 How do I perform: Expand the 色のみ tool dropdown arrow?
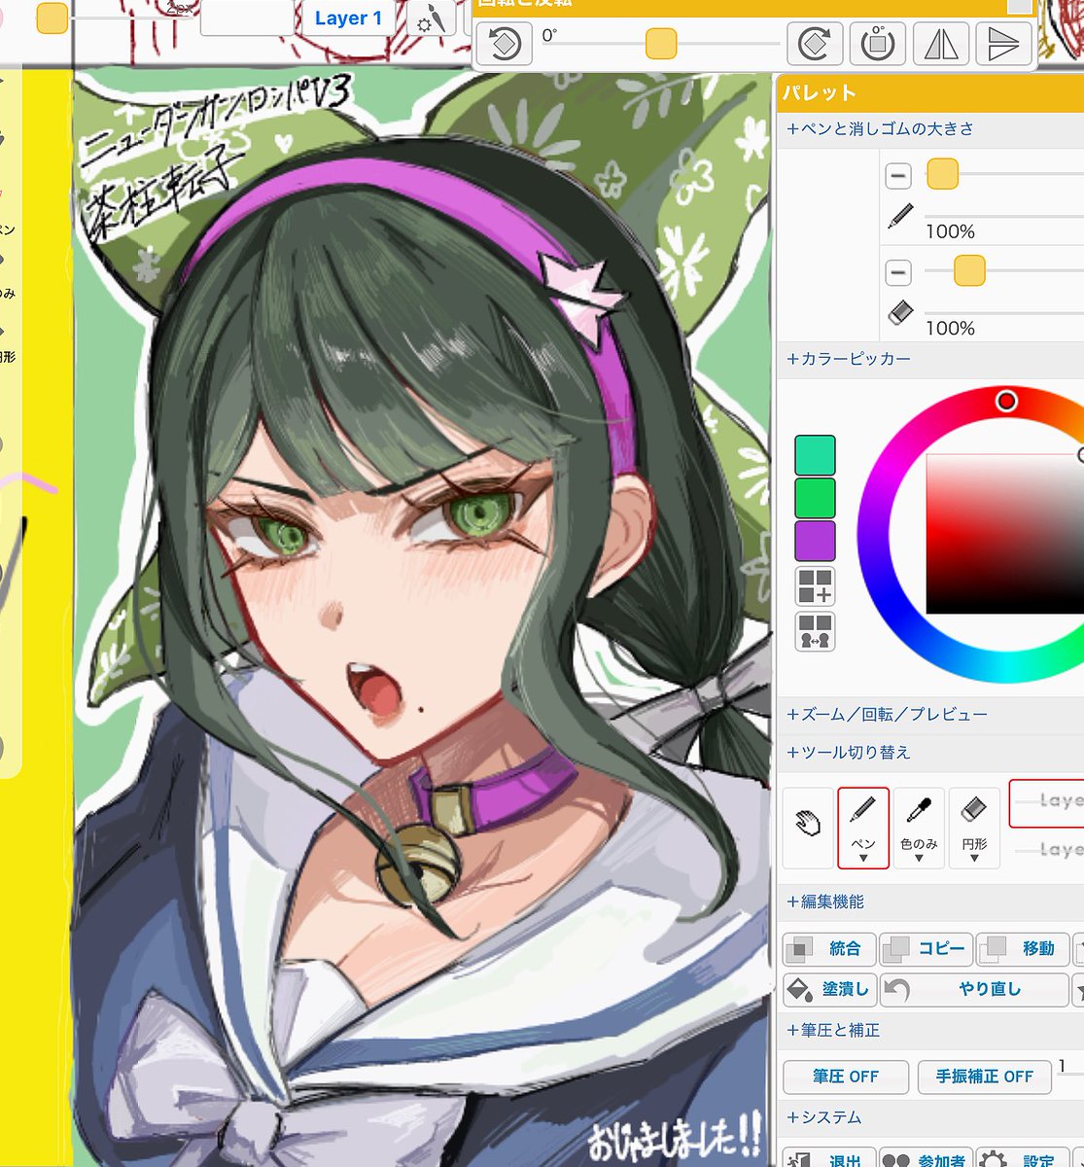pos(919,858)
